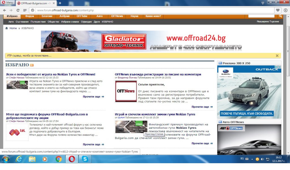Open the tab menu icon in title bar
The height and width of the screenshot is (170, 290).
click(x=263, y=3)
